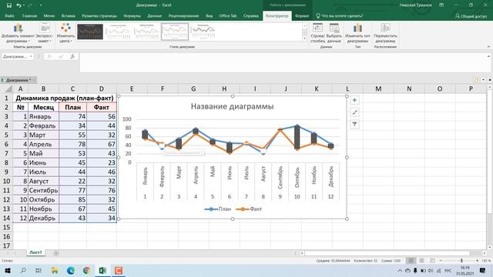Open the Express Layout gallery
This screenshot has height=277, width=493.
point(45,33)
